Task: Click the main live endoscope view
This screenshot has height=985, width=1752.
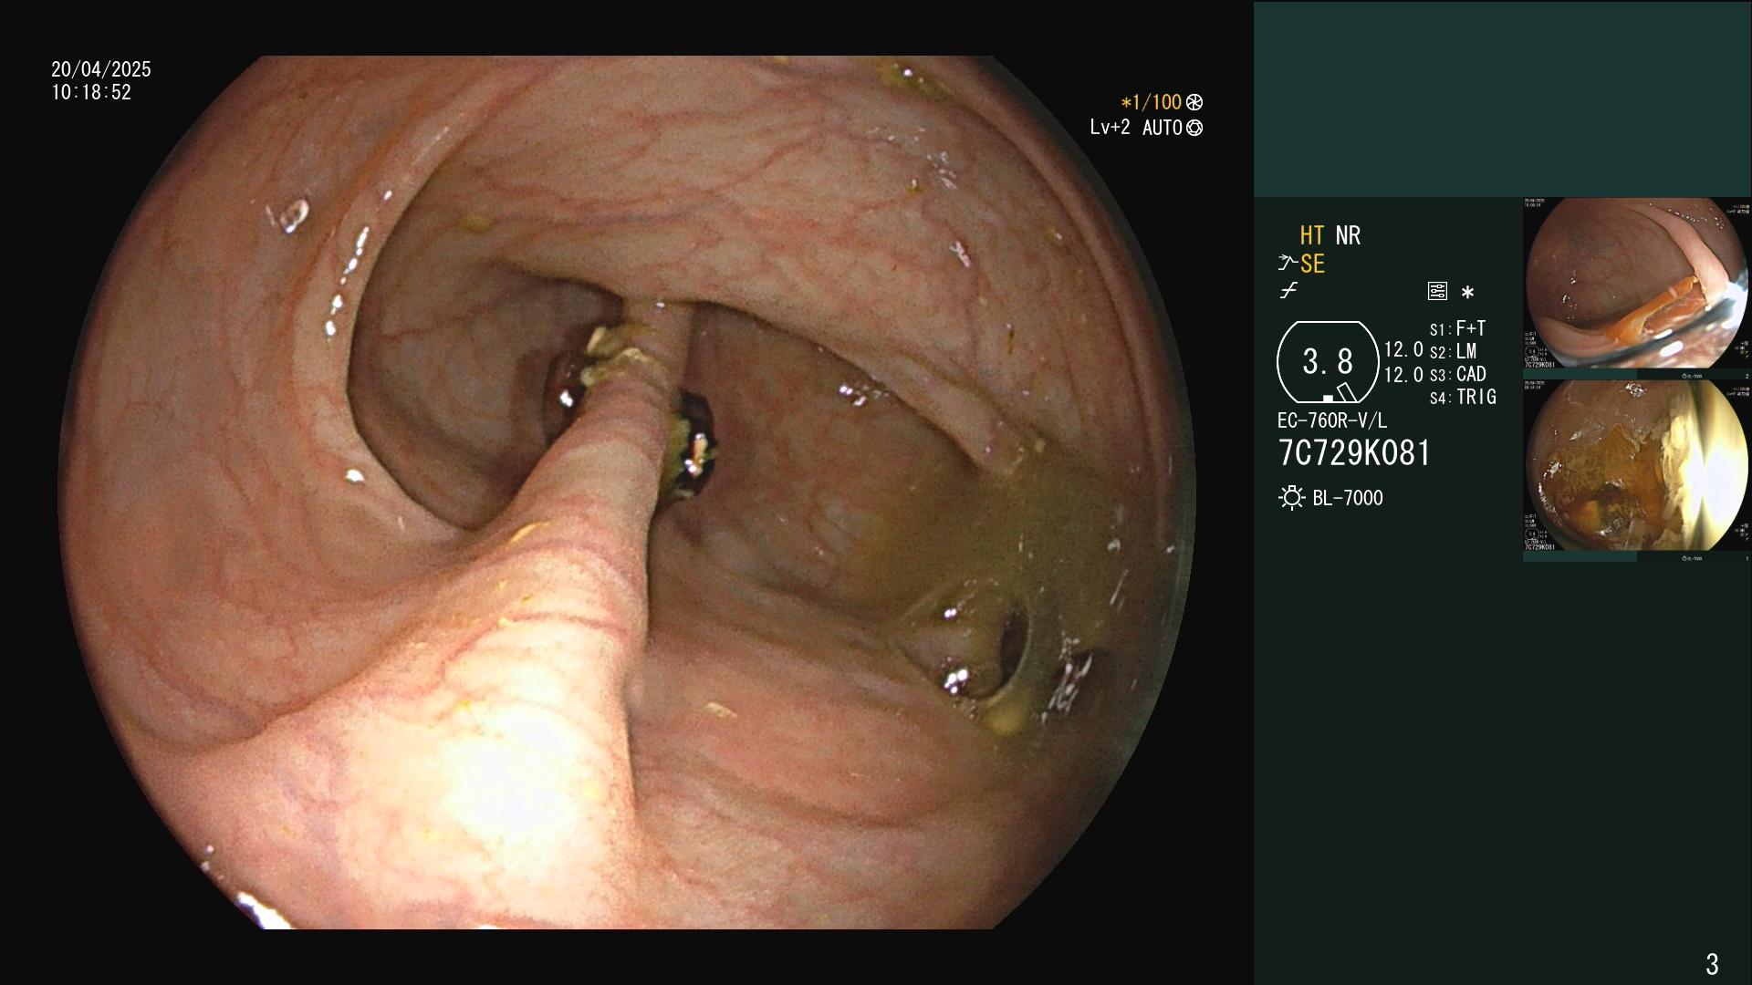Action: tap(627, 493)
